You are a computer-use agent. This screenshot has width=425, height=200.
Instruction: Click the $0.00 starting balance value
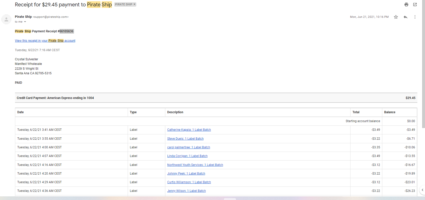click(x=411, y=121)
